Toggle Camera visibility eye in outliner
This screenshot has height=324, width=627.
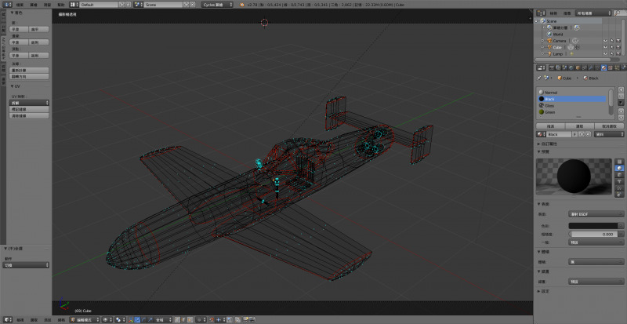(x=605, y=41)
